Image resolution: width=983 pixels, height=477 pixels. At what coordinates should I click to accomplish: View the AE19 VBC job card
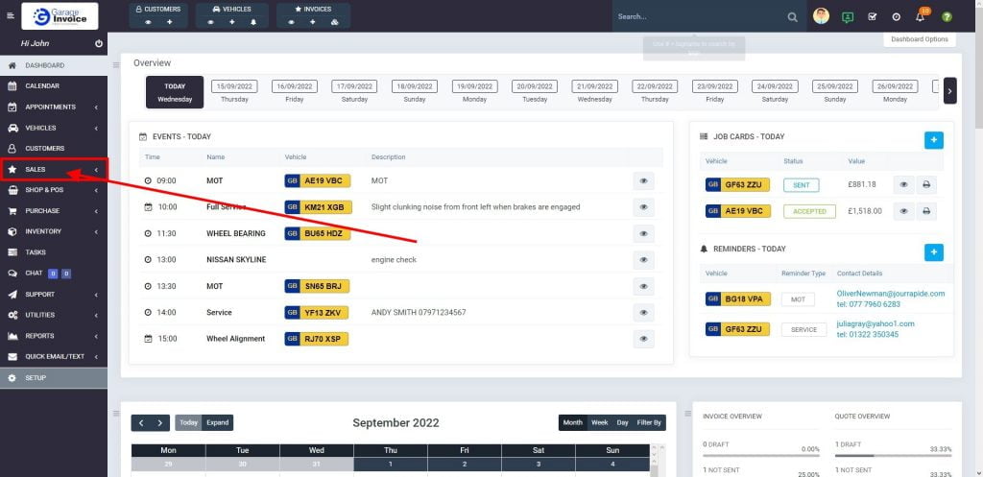tap(903, 211)
